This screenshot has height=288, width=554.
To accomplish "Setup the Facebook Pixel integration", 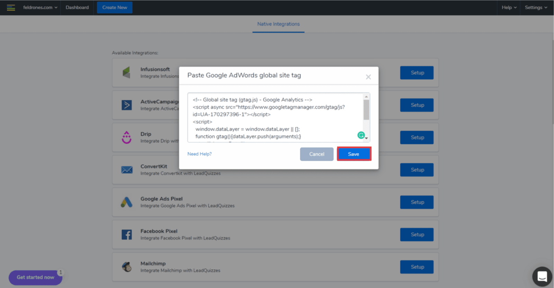I will [x=417, y=235].
